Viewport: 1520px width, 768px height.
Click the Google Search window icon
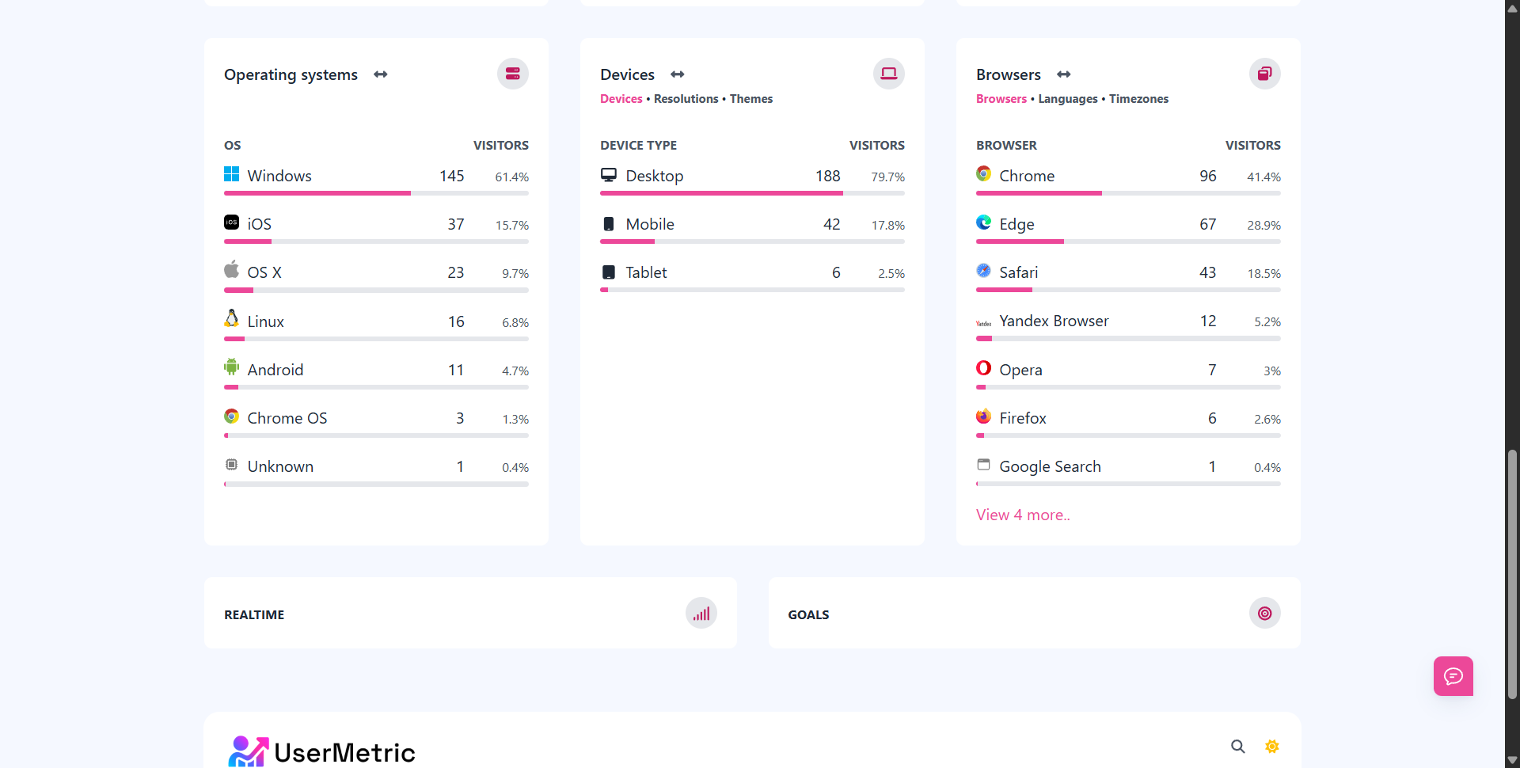(983, 464)
